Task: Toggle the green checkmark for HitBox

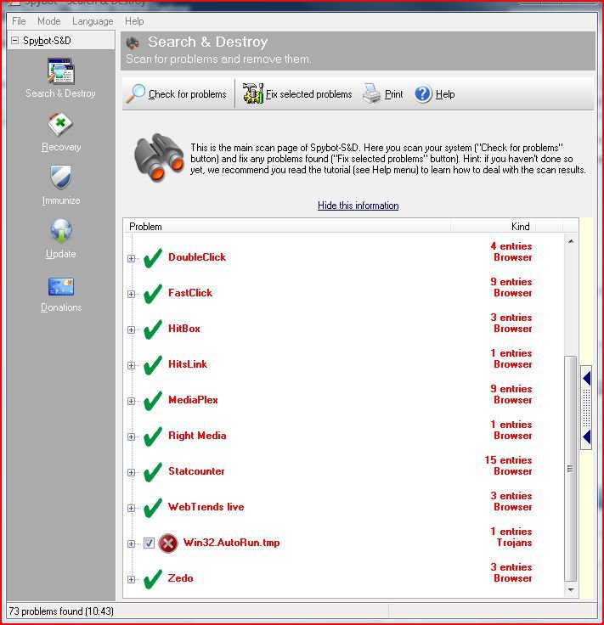Action: pyautogui.click(x=153, y=329)
